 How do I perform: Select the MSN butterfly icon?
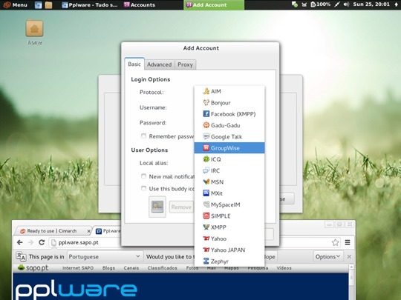tap(206, 181)
